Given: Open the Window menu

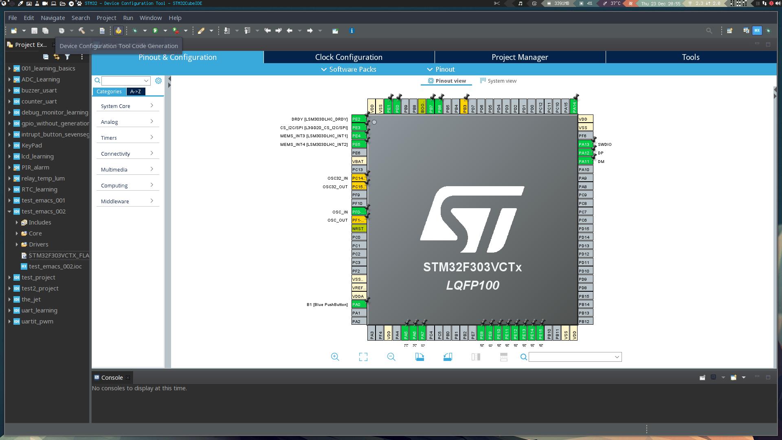Looking at the screenshot, I should [151, 18].
